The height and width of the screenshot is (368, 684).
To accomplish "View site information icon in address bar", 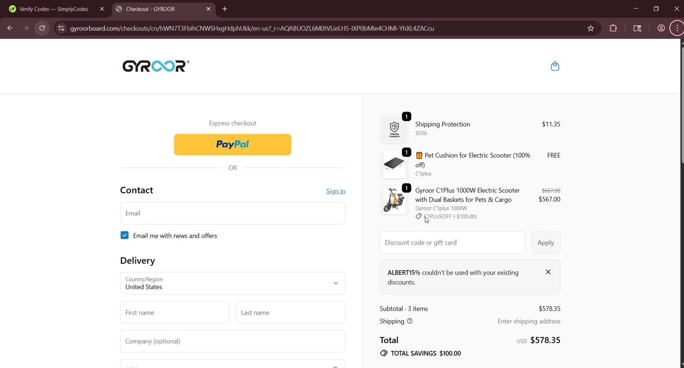I will point(61,28).
